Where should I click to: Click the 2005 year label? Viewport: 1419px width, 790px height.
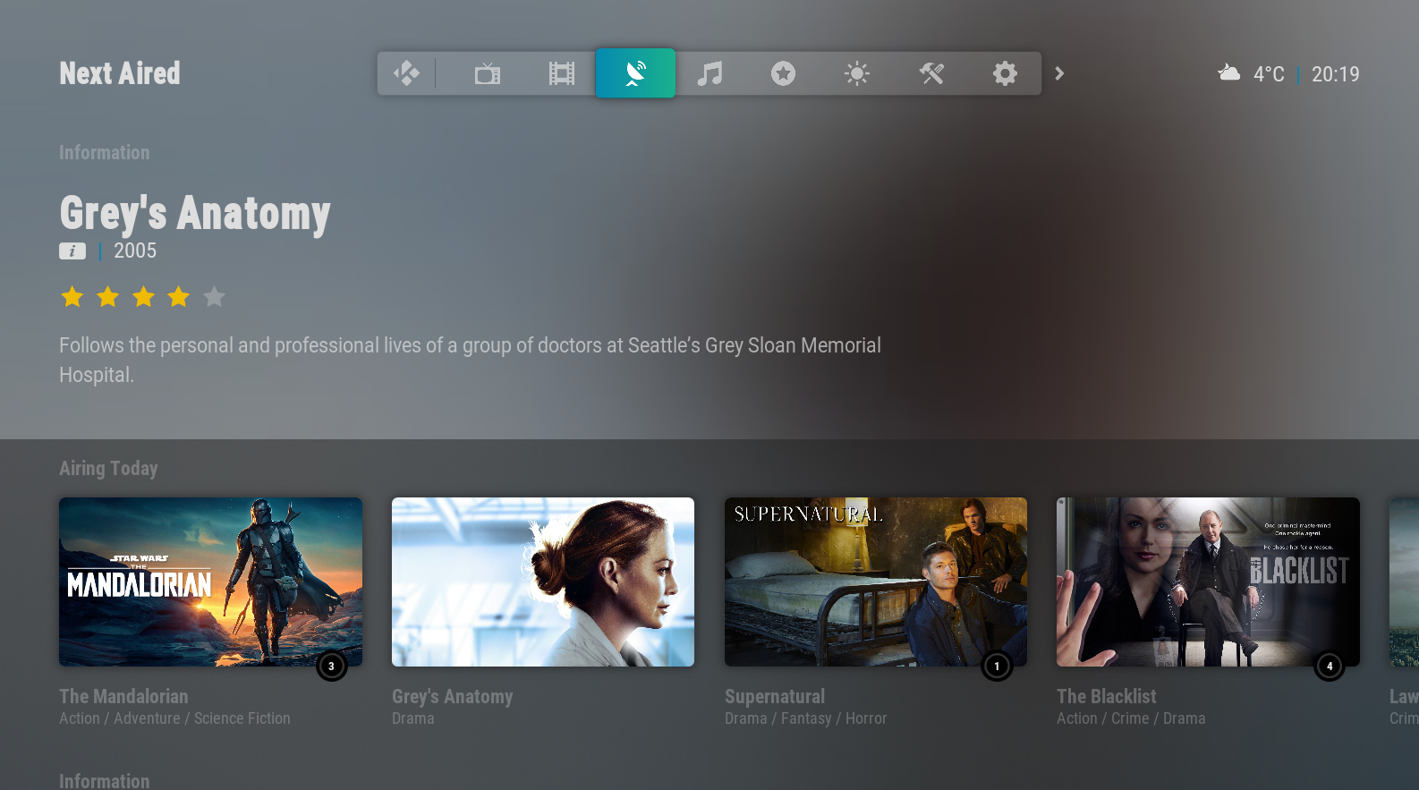135,251
